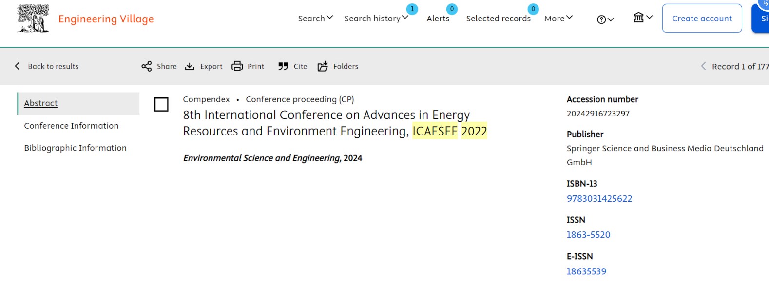Open the ISSN 1863-5520 link

click(x=588, y=235)
